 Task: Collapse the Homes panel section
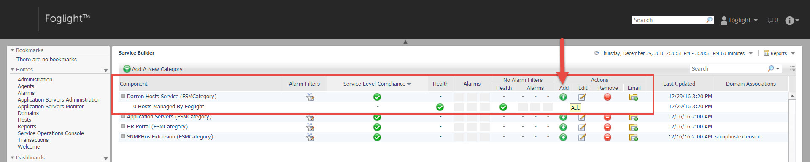point(13,70)
